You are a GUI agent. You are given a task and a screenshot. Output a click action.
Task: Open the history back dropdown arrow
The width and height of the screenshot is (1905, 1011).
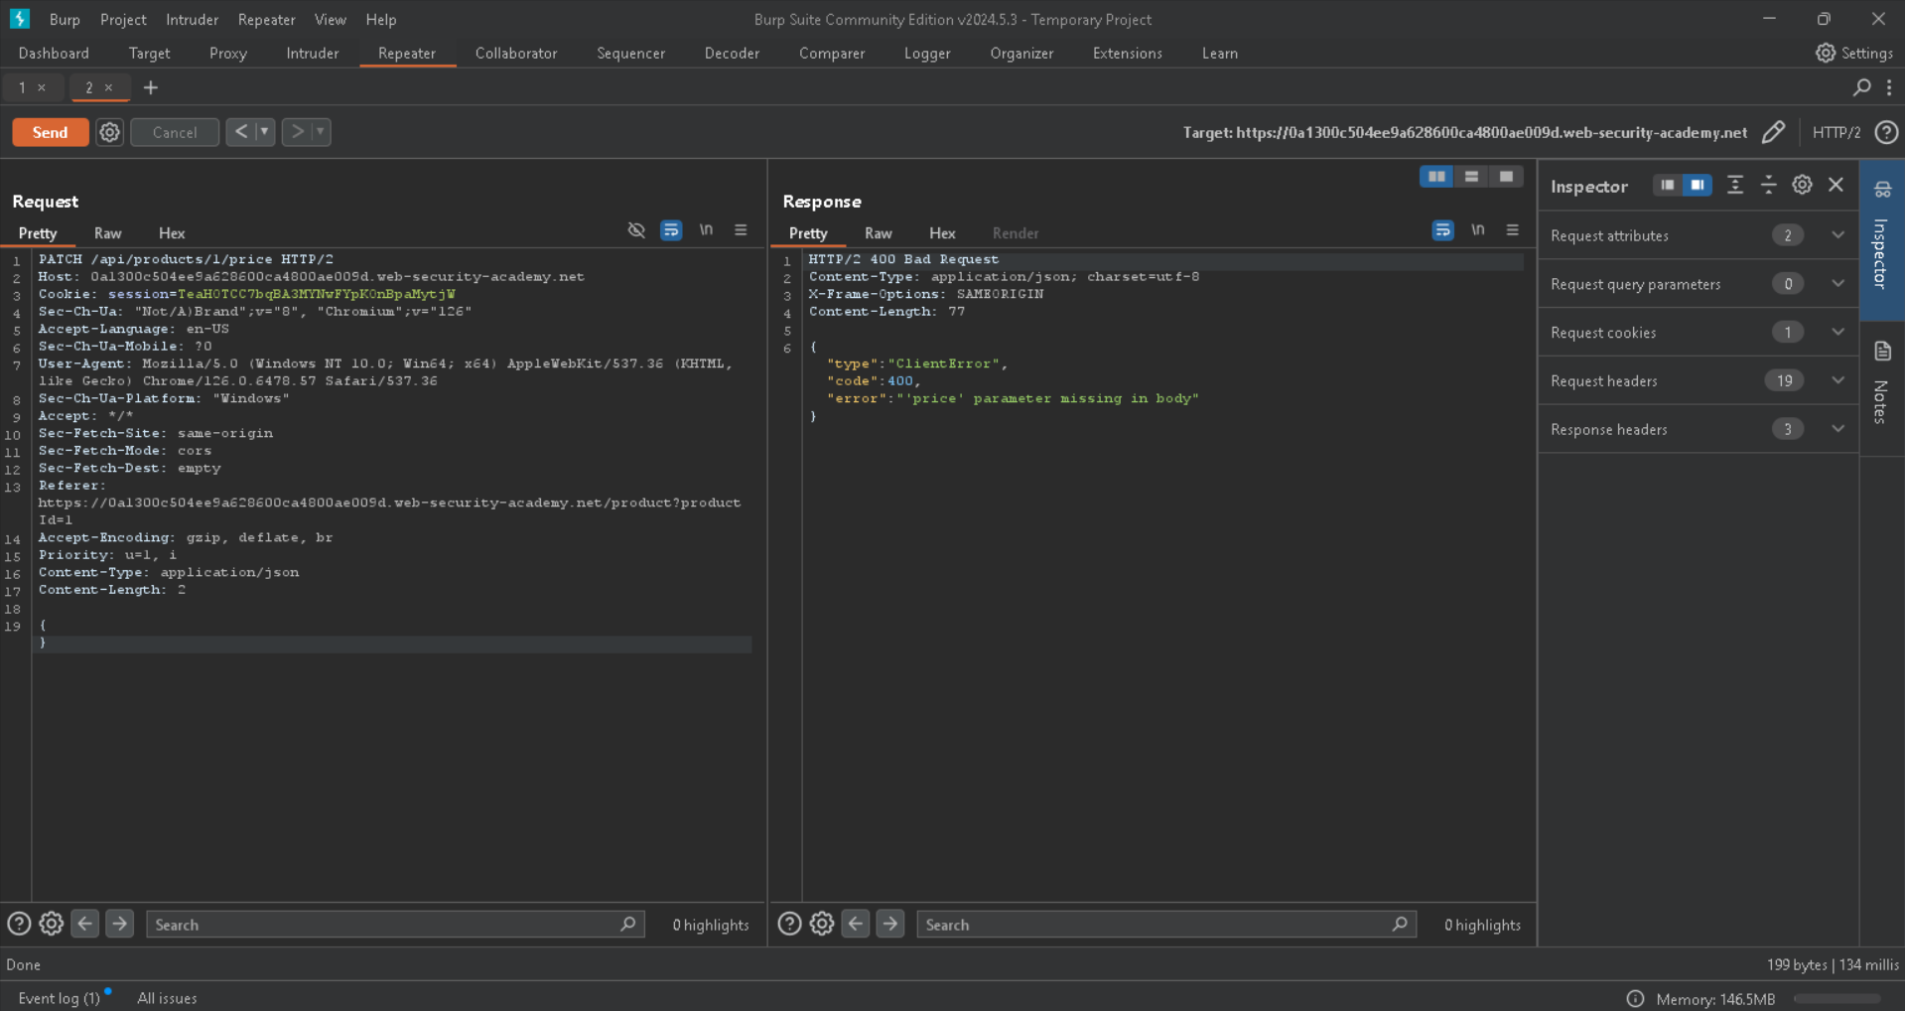[264, 132]
